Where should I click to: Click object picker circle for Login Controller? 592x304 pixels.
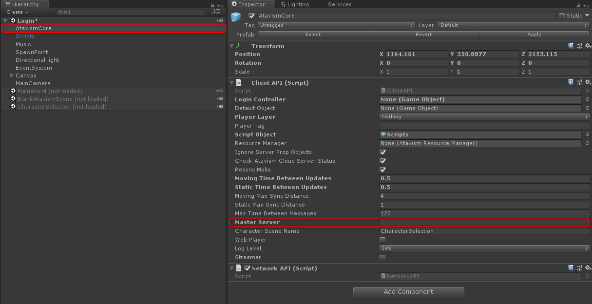(x=587, y=99)
